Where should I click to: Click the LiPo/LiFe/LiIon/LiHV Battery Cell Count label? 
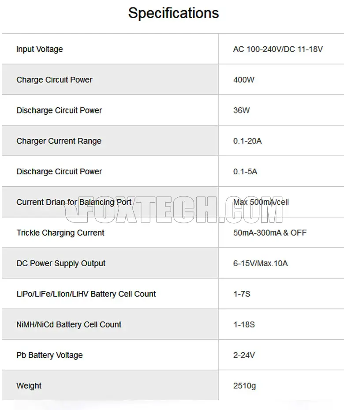[86, 294]
